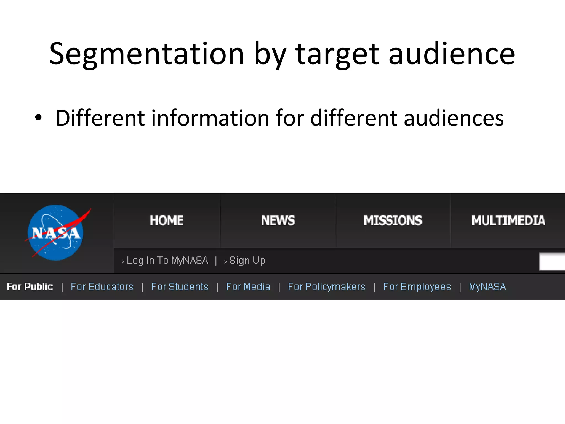Open the MyNASA audience link
Screen dimensions: 565x424
pyautogui.click(x=487, y=287)
